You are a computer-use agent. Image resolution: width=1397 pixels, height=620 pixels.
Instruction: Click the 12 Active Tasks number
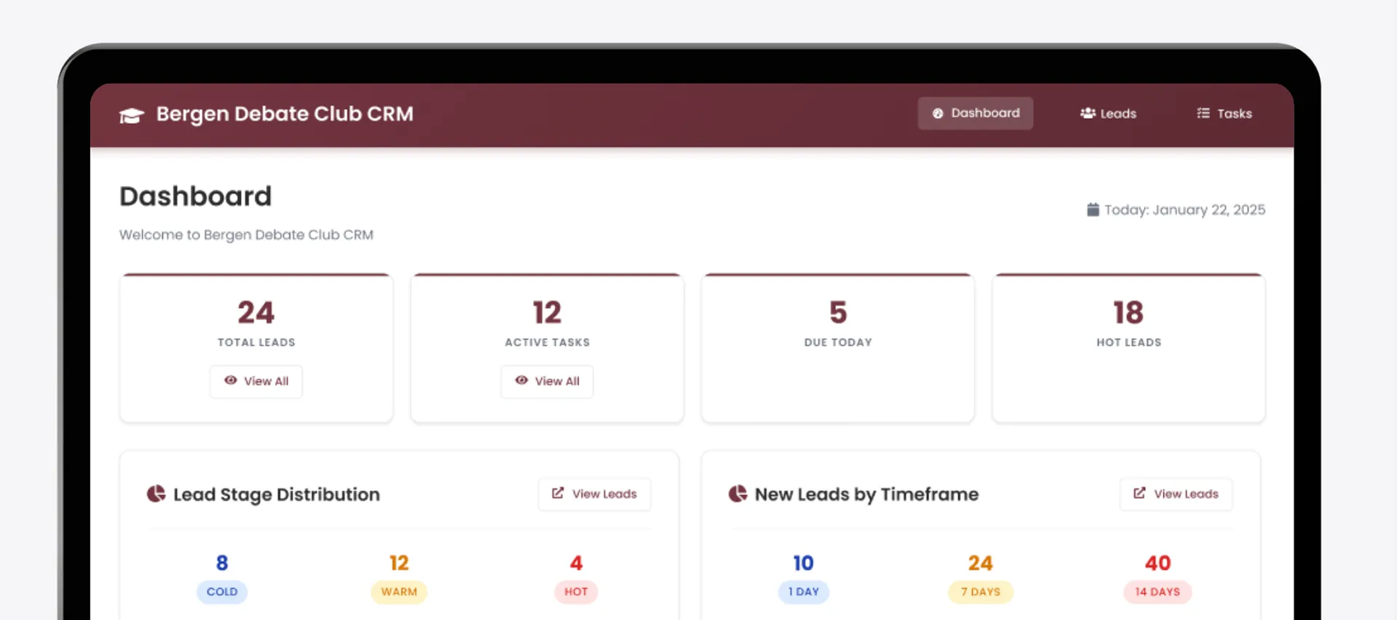point(547,313)
